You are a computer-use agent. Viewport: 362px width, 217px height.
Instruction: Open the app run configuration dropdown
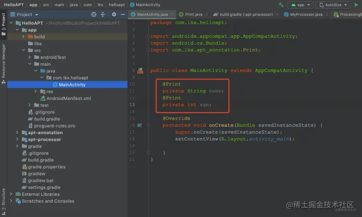300,5
